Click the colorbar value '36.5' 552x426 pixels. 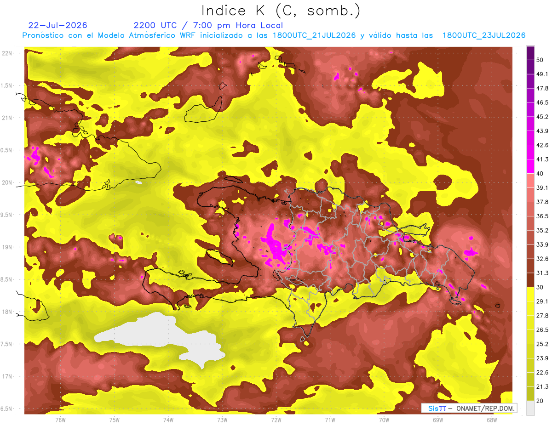pos(542,216)
